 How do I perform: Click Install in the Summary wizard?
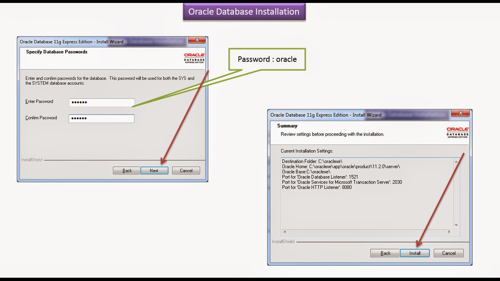(x=415, y=253)
